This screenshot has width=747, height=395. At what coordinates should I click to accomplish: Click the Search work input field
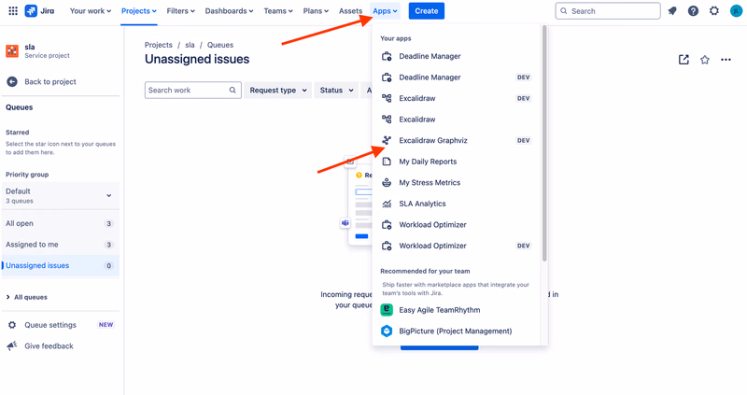(193, 90)
